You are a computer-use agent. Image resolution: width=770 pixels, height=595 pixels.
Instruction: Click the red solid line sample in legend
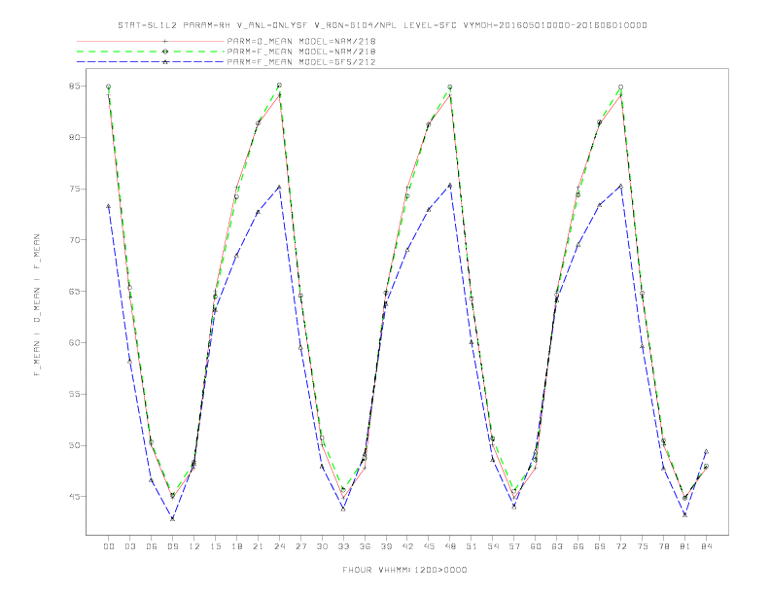(151, 41)
